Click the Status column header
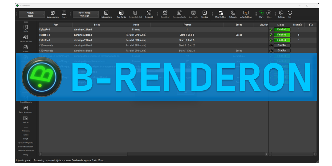The height and width of the screenshot is (166, 332). coord(281,25)
